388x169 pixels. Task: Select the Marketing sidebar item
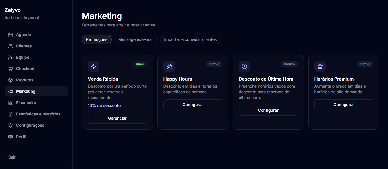(36, 91)
